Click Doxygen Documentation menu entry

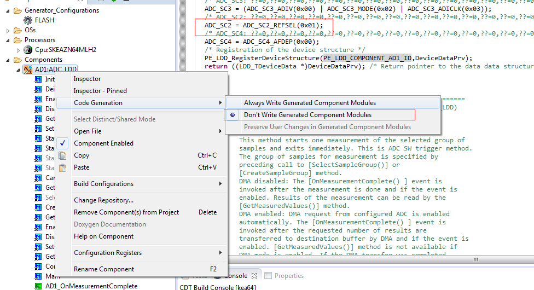(110, 224)
